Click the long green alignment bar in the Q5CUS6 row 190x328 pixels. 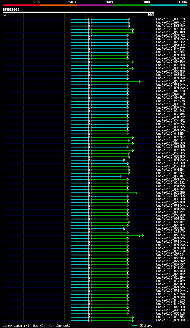point(117,235)
